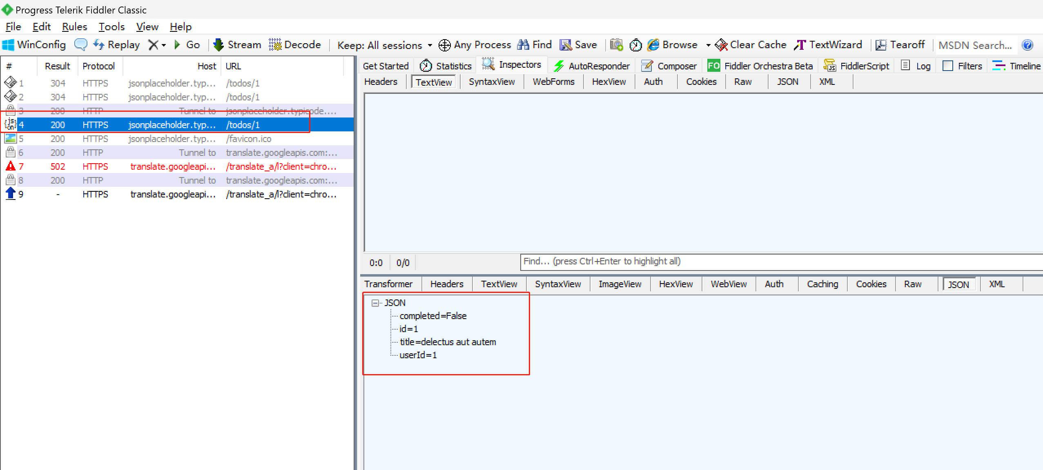Click the comment speech bubble icon
The width and height of the screenshot is (1043, 470).
tap(81, 45)
